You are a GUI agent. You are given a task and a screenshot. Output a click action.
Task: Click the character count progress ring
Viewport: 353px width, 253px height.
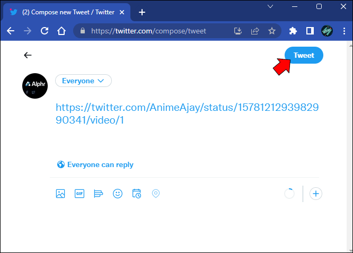(x=289, y=194)
